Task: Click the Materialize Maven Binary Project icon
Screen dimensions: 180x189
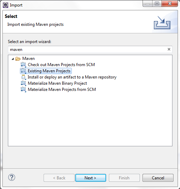Action: tap(23, 83)
